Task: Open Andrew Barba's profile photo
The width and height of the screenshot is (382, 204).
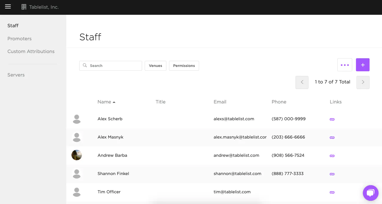Action: (77, 155)
